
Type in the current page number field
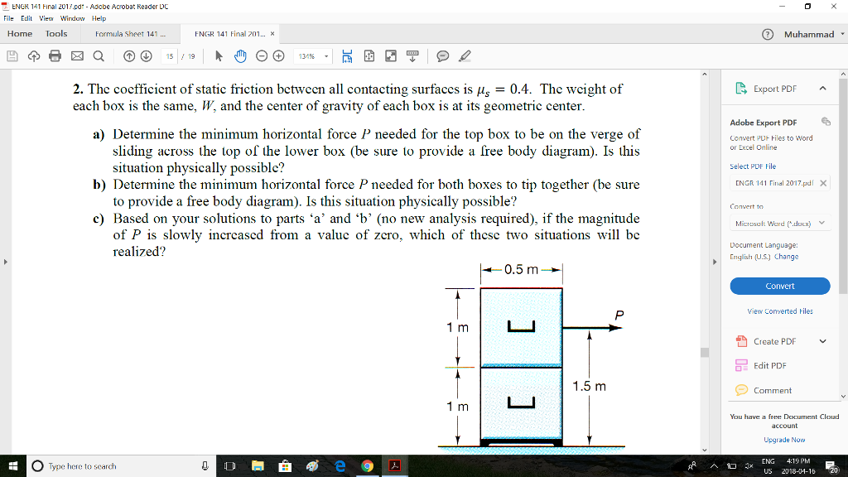pyautogui.click(x=171, y=55)
